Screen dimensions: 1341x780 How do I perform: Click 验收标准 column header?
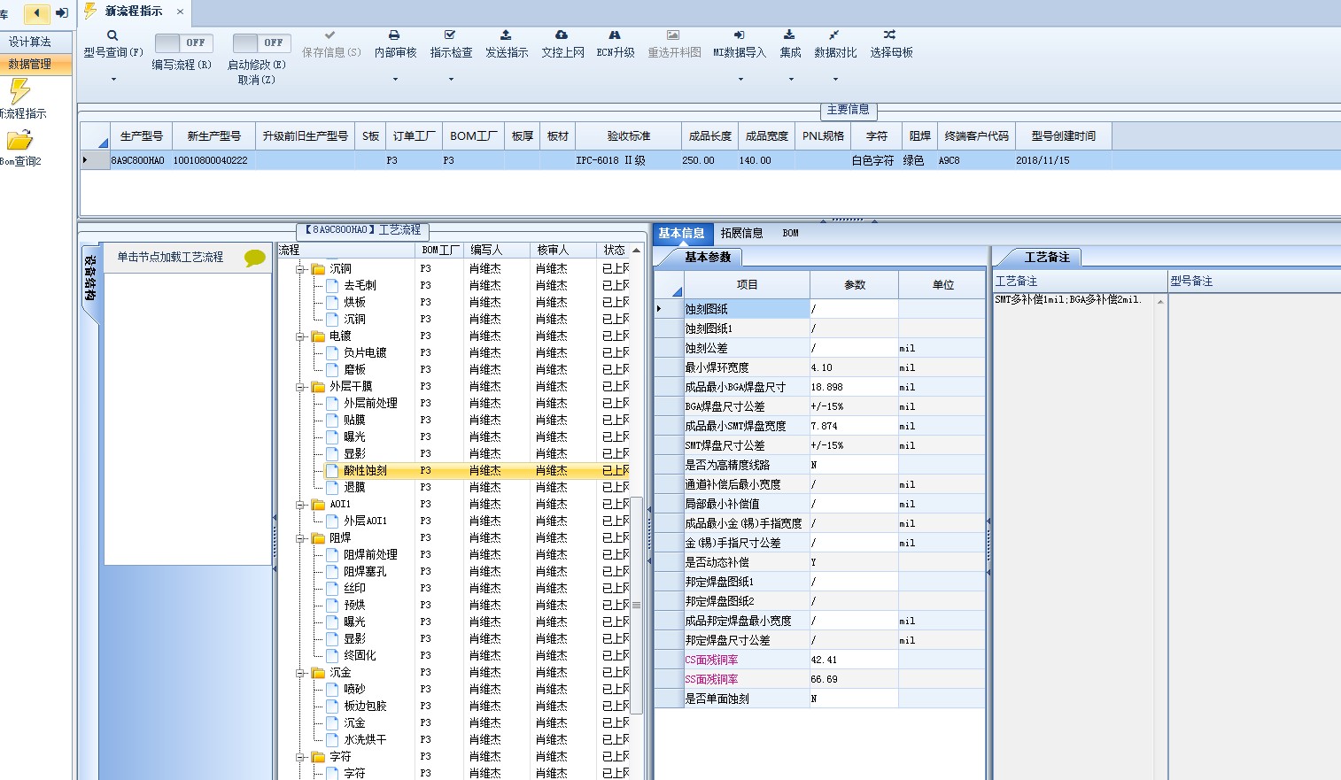(629, 136)
